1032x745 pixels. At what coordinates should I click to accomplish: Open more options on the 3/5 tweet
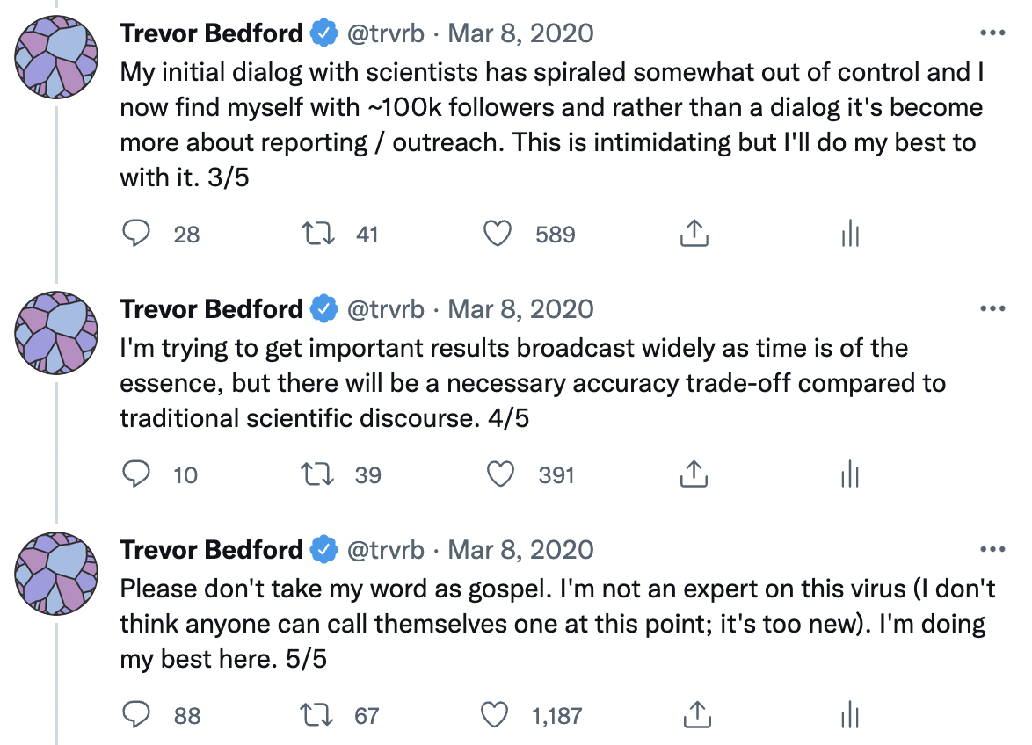[992, 33]
